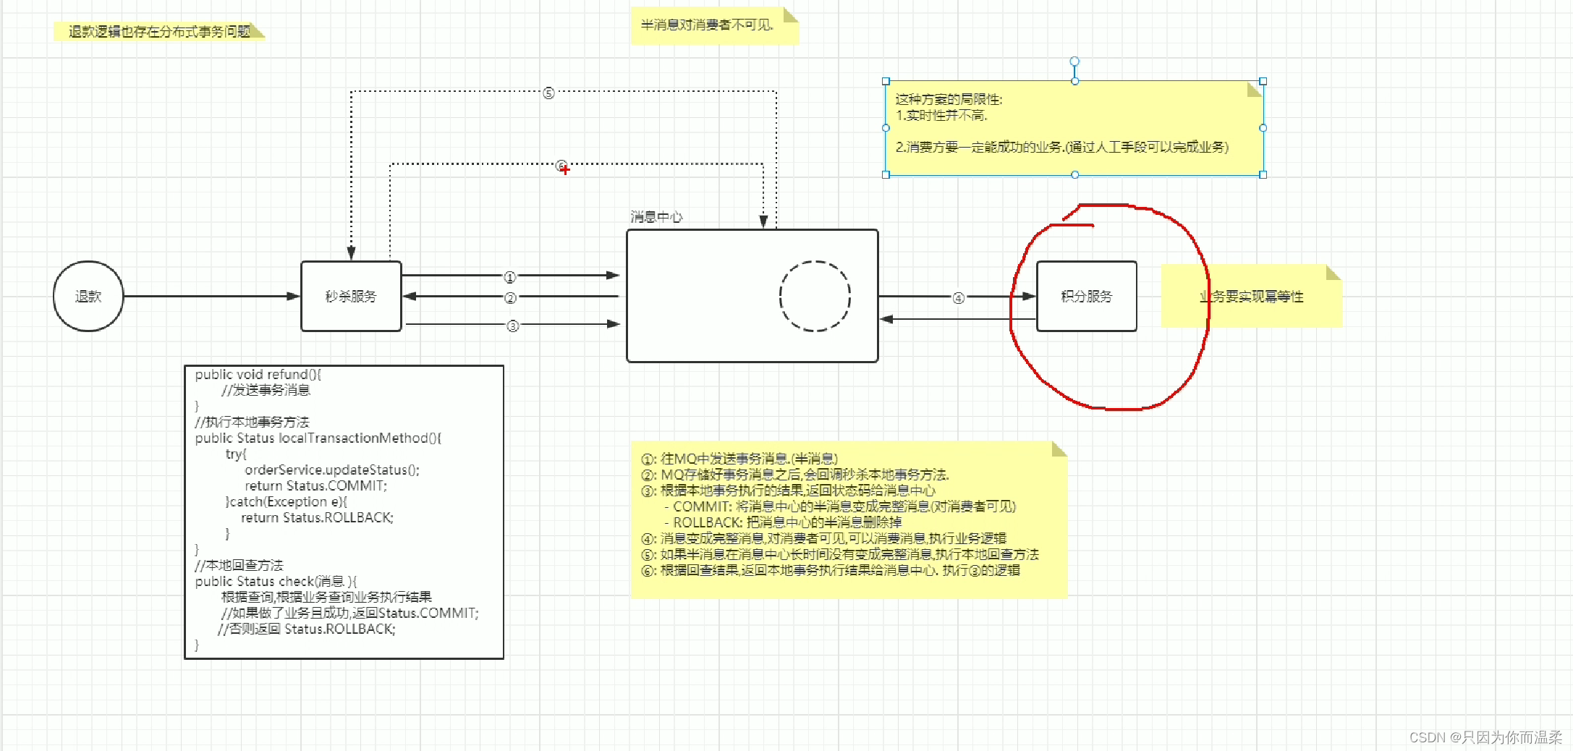Click step '⑥: 根据回查结果' line

[831, 571]
